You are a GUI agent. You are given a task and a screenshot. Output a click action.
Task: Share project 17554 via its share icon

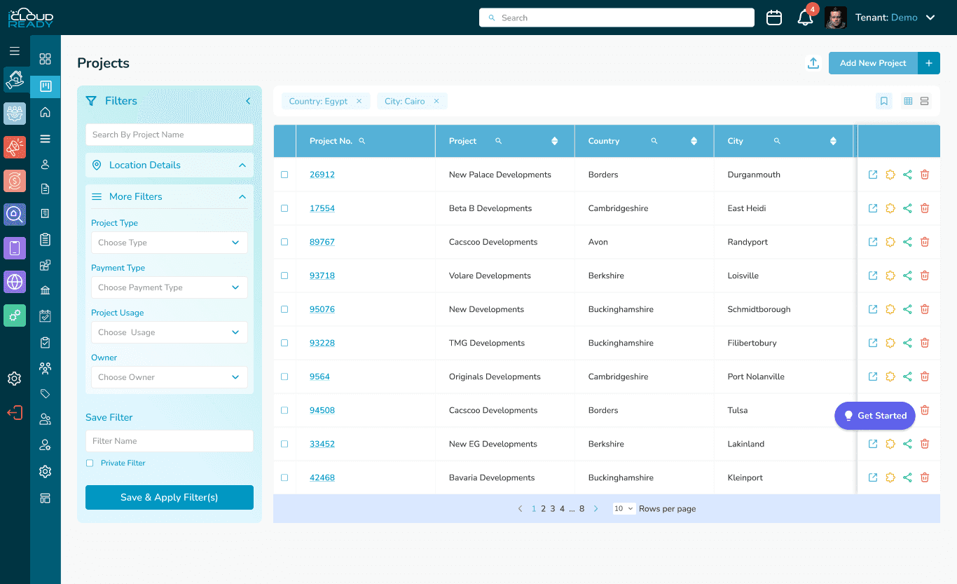click(x=907, y=208)
